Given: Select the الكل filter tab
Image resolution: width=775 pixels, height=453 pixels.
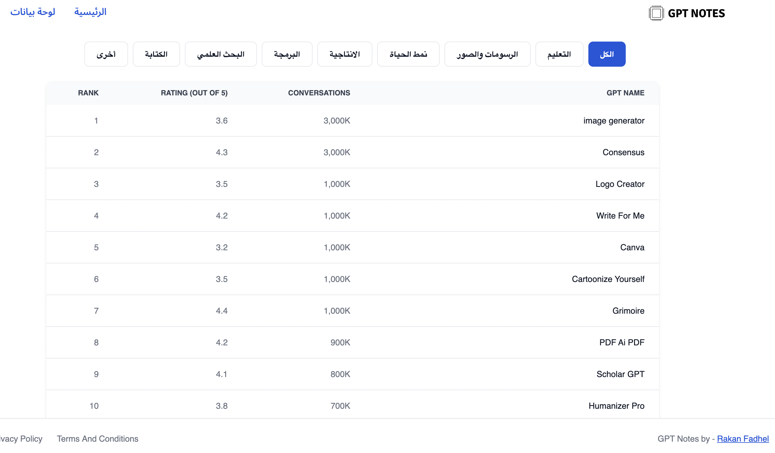Looking at the screenshot, I should pyautogui.click(x=607, y=54).
